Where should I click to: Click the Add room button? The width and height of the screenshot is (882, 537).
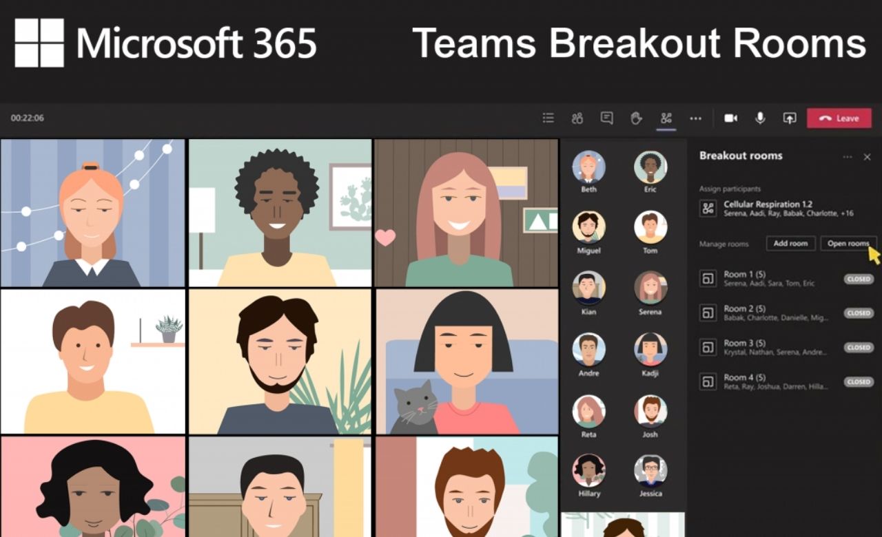click(x=790, y=243)
